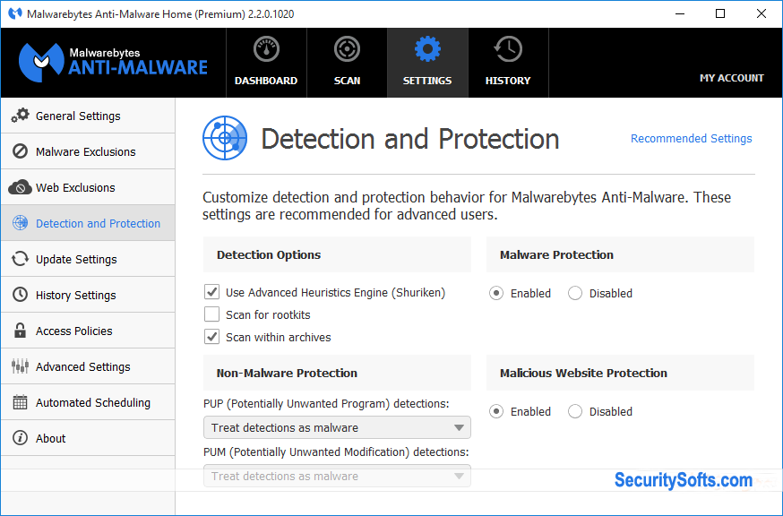Click the Detection Options heading
Image resolution: width=783 pixels, height=516 pixels.
pos(269,254)
